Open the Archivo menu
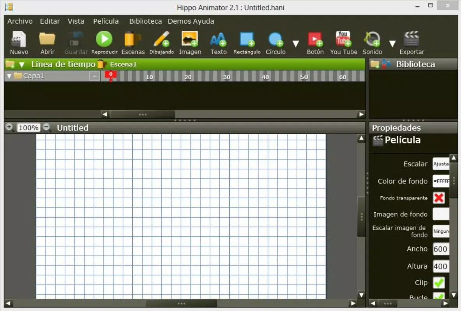Image resolution: width=461 pixels, height=311 pixels. [x=20, y=21]
